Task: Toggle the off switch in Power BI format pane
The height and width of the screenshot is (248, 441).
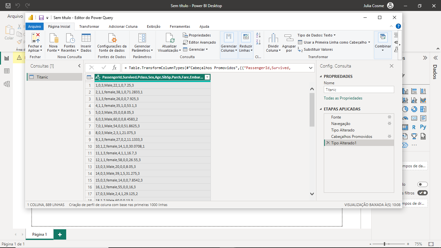Action: point(422,184)
